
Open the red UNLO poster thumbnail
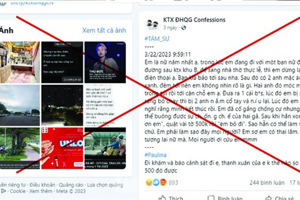click(62, 148)
